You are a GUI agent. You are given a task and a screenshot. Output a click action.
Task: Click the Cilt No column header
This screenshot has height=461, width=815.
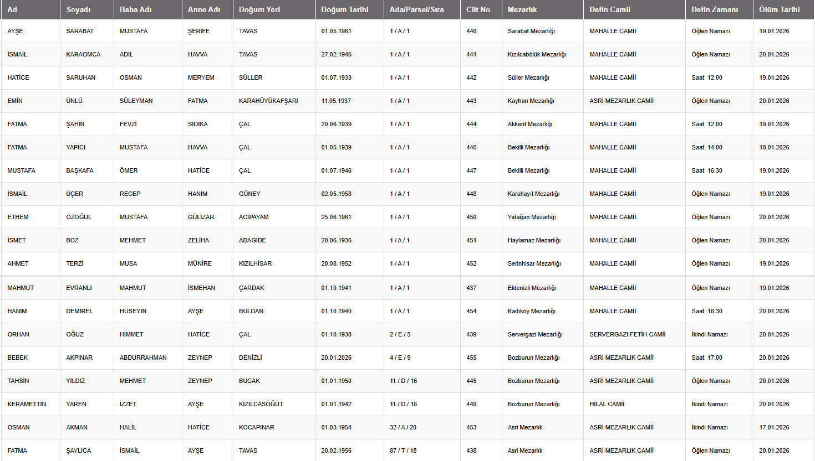click(478, 9)
